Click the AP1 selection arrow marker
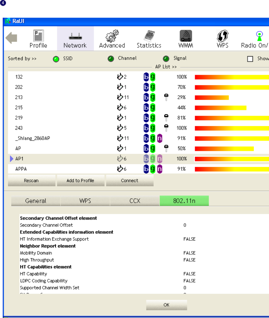The height and width of the screenshot is (318, 269). (11, 159)
